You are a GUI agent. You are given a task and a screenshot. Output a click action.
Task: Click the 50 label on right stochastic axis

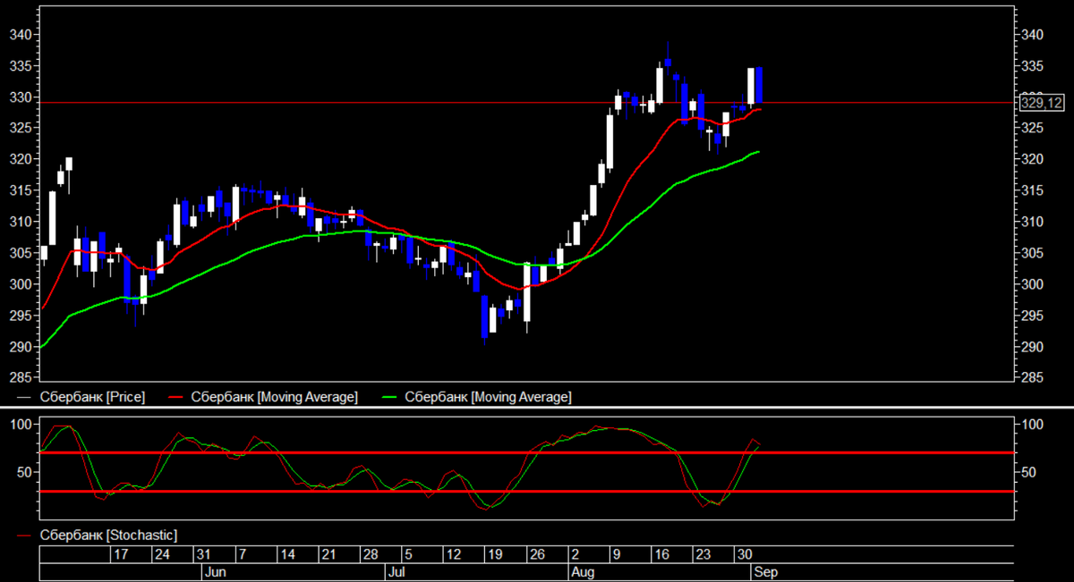pyautogui.click(x=1029, y=472)
